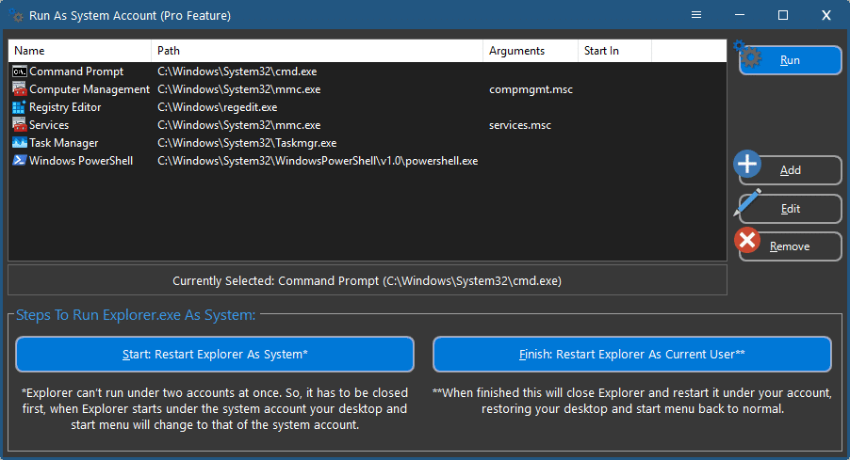Image resolution: width=850 pixels, height=460 pixels.
Task: Click the red X Remove icon
Action: pos(748,241)
